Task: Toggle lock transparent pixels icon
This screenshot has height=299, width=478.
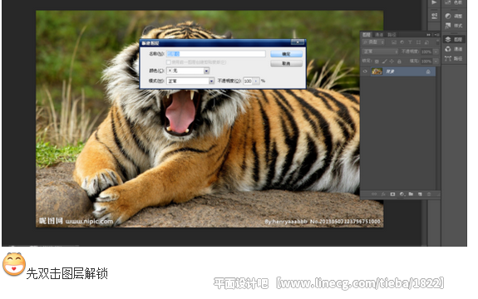Action: [x=377, y=61]
